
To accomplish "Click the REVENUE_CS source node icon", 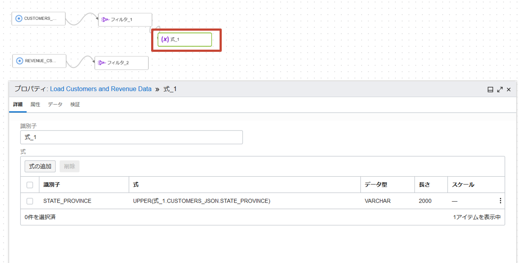I will 19,61.
